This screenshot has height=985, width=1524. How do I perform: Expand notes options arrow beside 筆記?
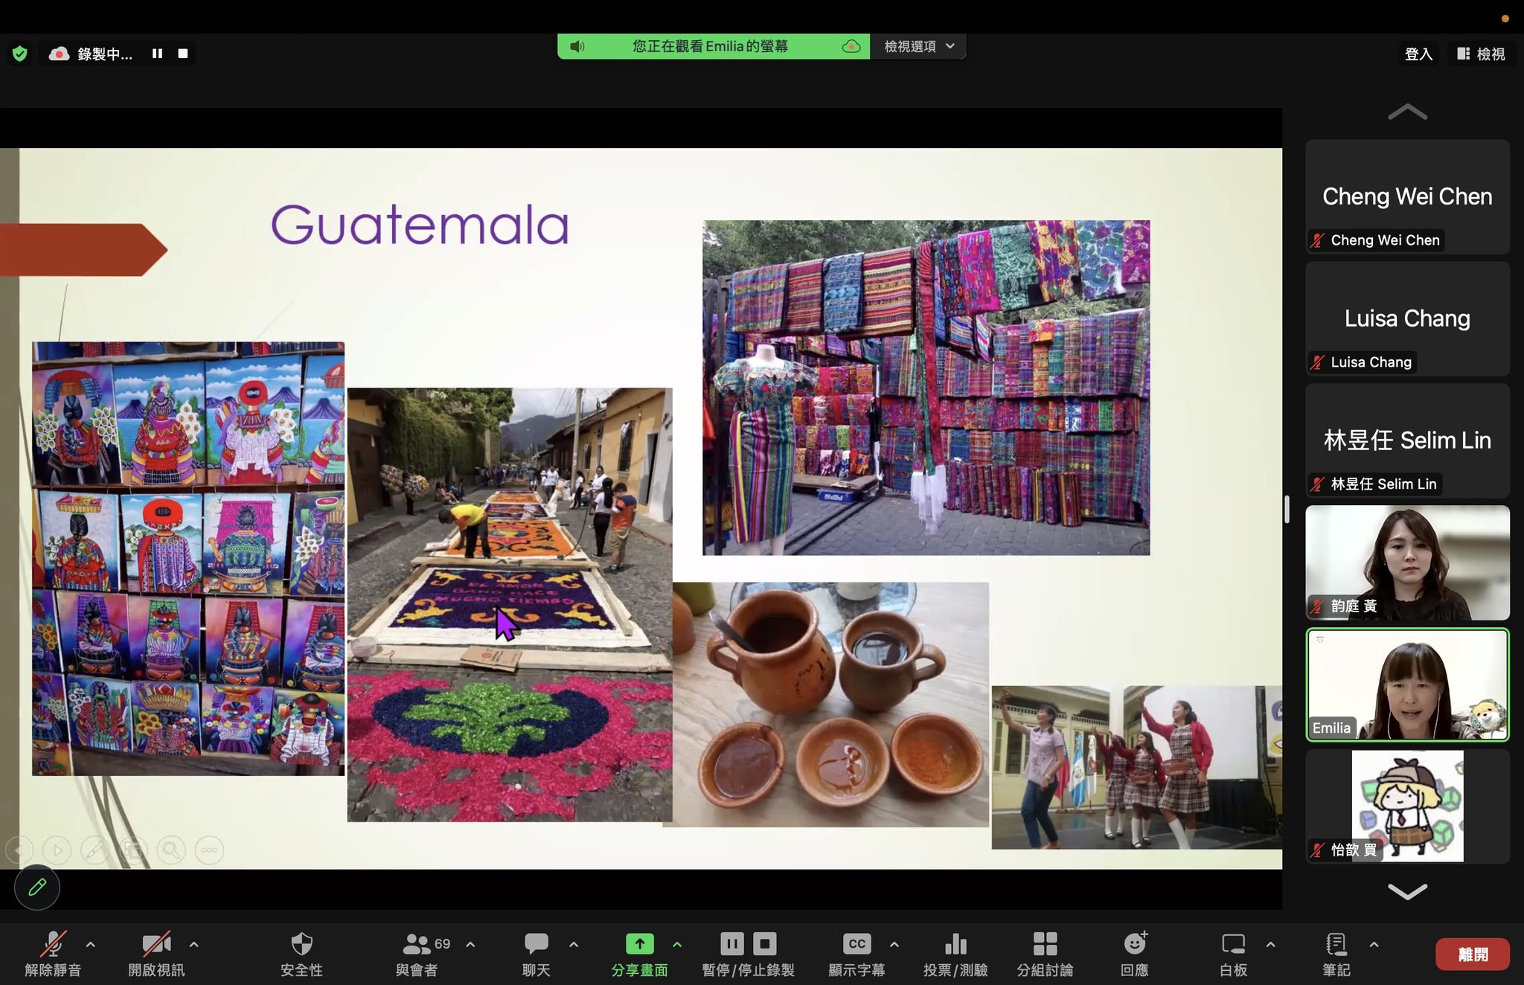click(x=1374, y=944)
